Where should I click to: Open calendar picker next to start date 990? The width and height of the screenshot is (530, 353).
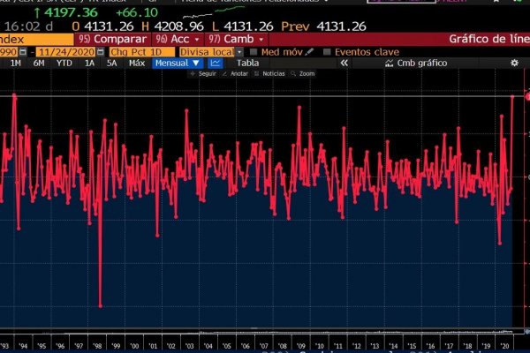tap(23, 52)
